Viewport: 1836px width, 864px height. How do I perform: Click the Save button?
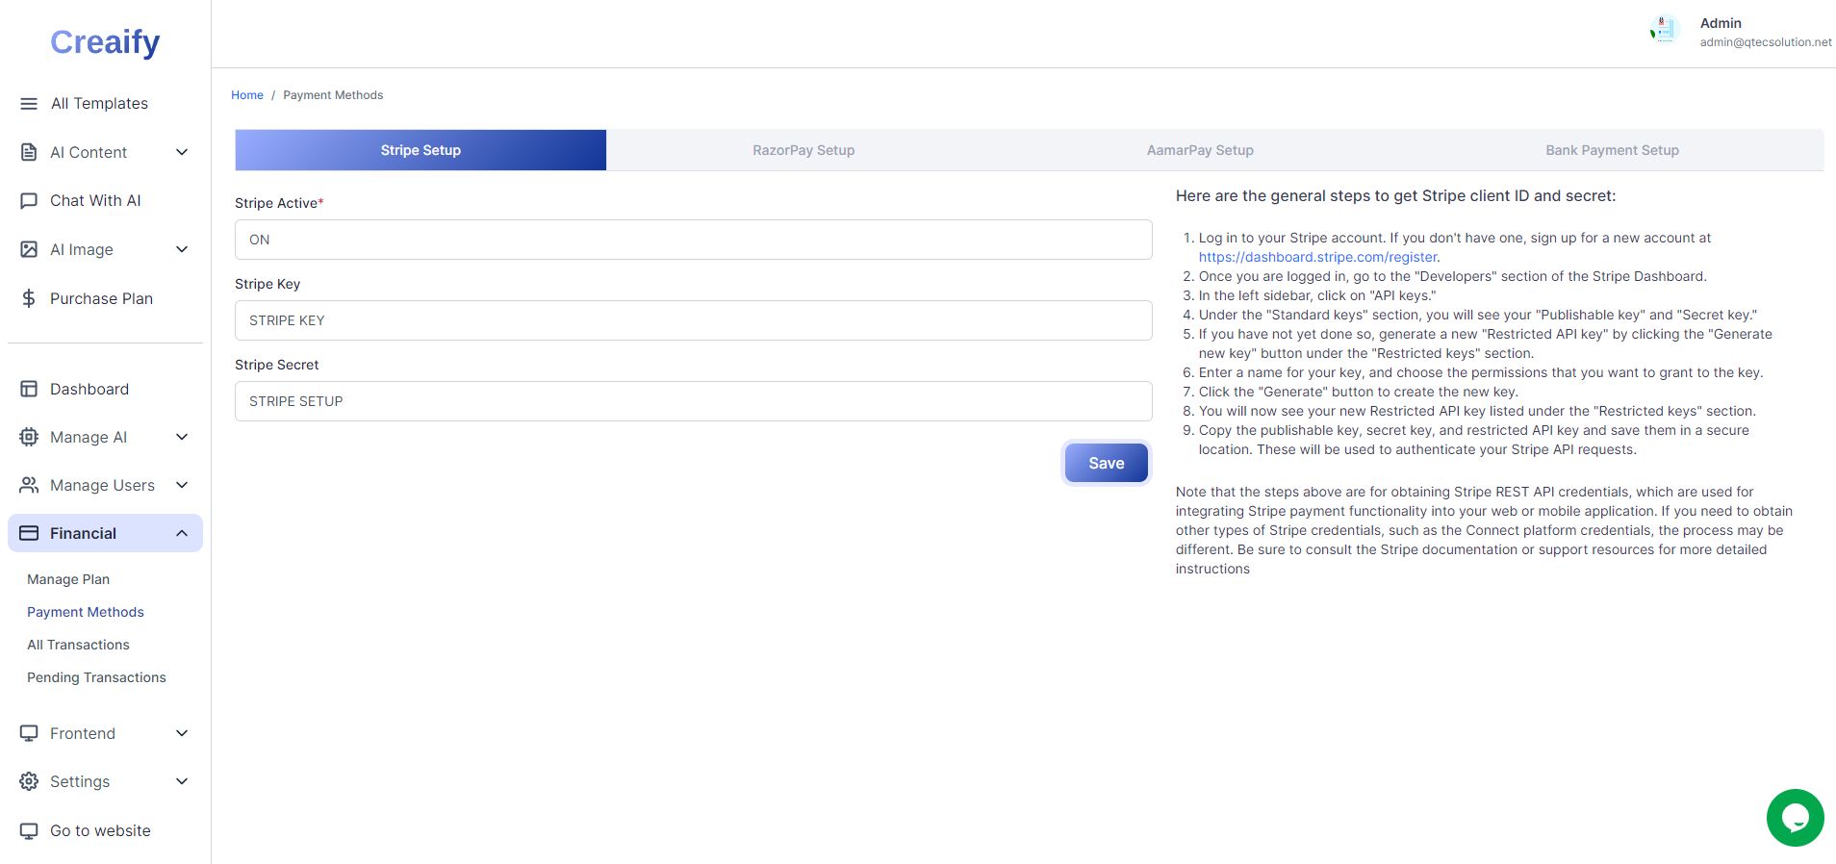1106,463
